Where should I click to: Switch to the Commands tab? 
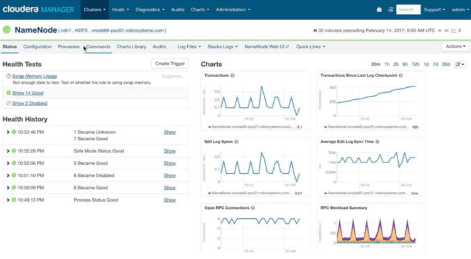tap(98, 47)
